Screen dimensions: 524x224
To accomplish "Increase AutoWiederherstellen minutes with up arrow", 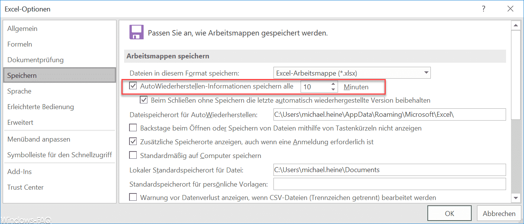I will point(333,84).
